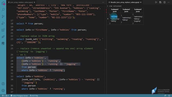Click the "02-111-2233" phone number string
The image size is (172, 97).
[59, 17]
